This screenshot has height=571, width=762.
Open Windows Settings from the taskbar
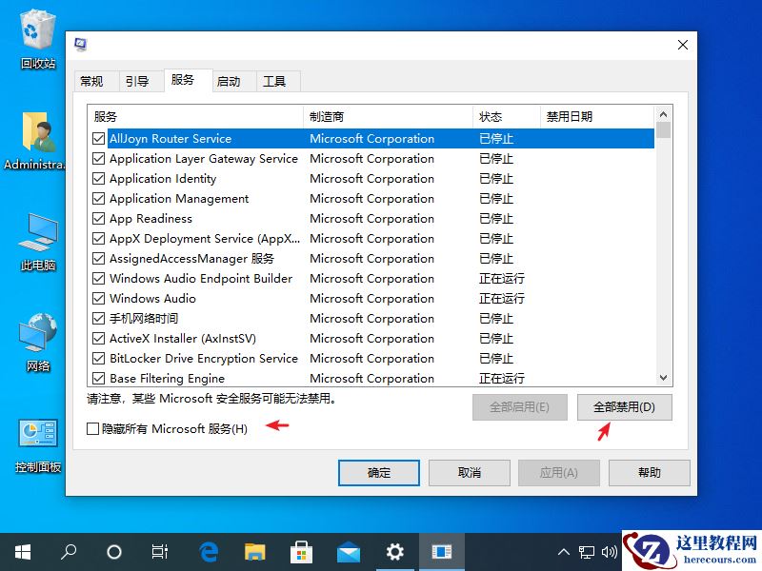(394, 551)
